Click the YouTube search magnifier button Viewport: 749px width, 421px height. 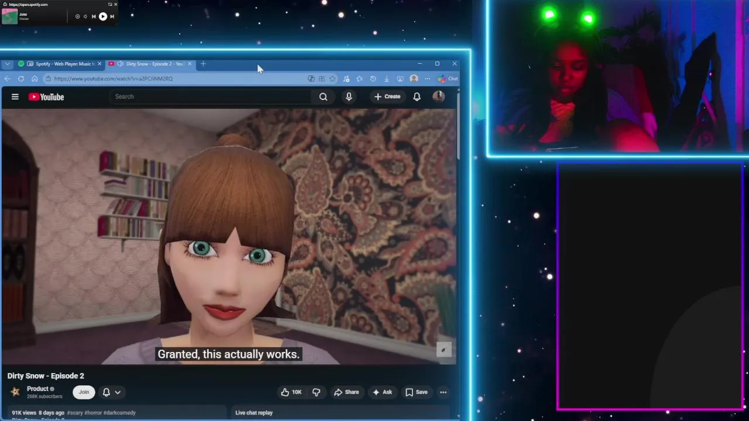[x=323, y=96]
